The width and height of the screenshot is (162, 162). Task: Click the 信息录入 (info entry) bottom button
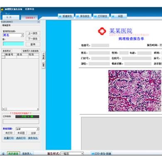tap(27, 153)
